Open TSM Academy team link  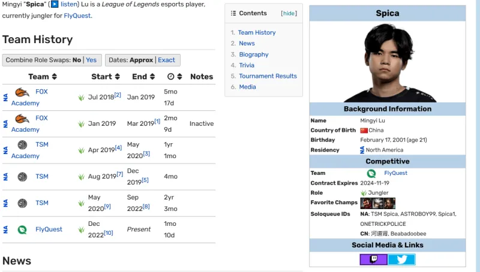[x=29, y=150]
